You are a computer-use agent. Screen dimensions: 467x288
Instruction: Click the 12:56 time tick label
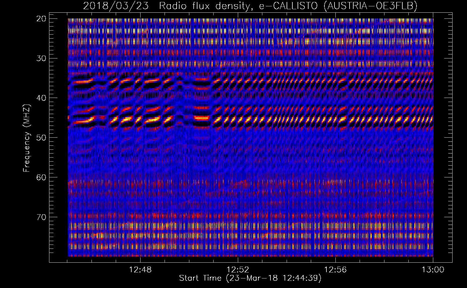335,270
